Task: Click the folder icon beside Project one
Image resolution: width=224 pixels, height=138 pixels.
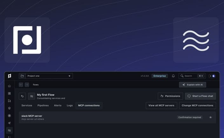Action: (22, 76)
